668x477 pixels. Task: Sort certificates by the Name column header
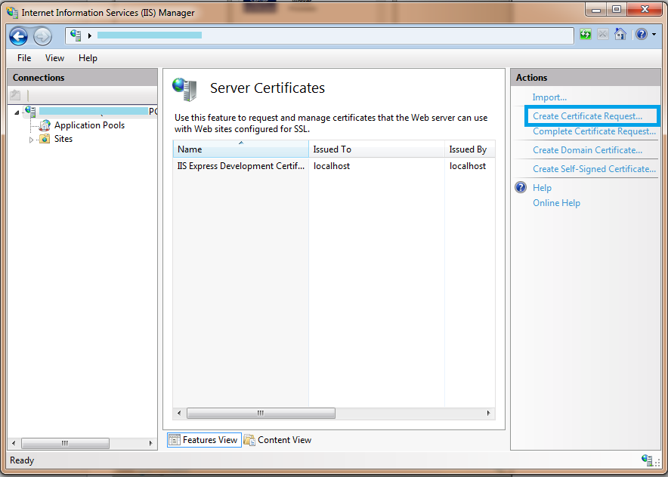tap(189, 149)
